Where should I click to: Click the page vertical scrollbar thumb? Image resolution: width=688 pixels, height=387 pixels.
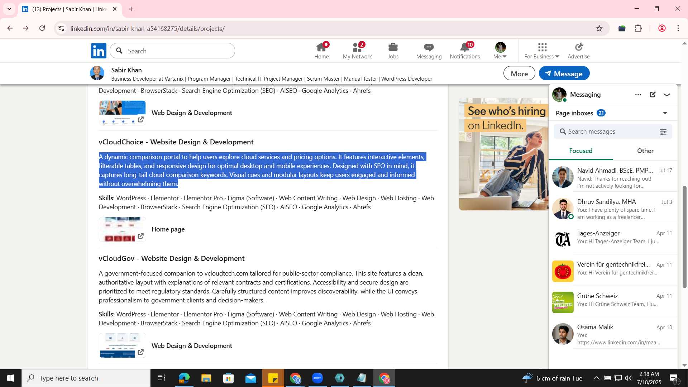684,236
